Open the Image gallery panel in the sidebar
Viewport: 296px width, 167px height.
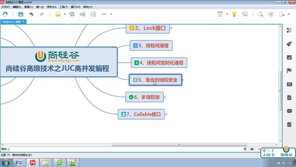click(x=289, y=57)
